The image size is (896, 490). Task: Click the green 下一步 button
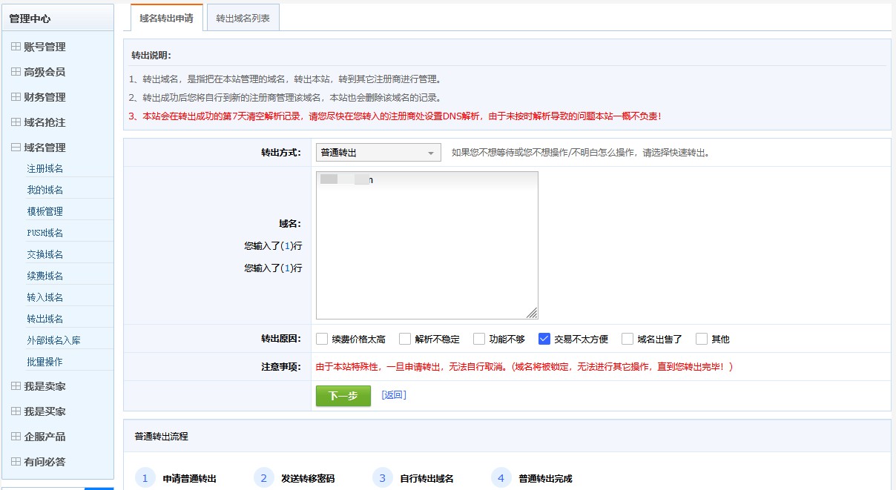click(343, 396)
